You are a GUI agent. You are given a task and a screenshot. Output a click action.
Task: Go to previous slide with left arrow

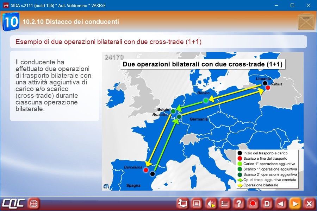281,203
